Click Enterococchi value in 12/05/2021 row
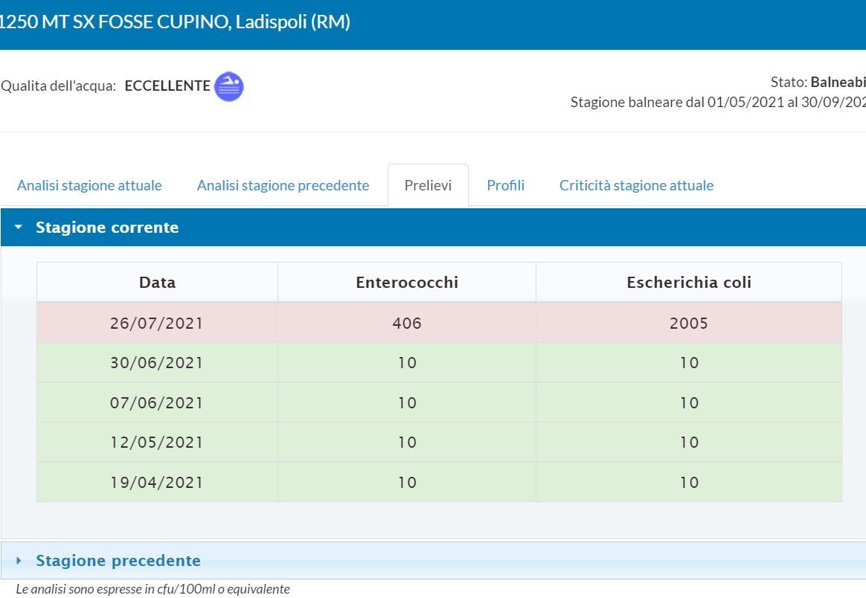This screenshot has width=866, height=598. (x=407, y=443)
